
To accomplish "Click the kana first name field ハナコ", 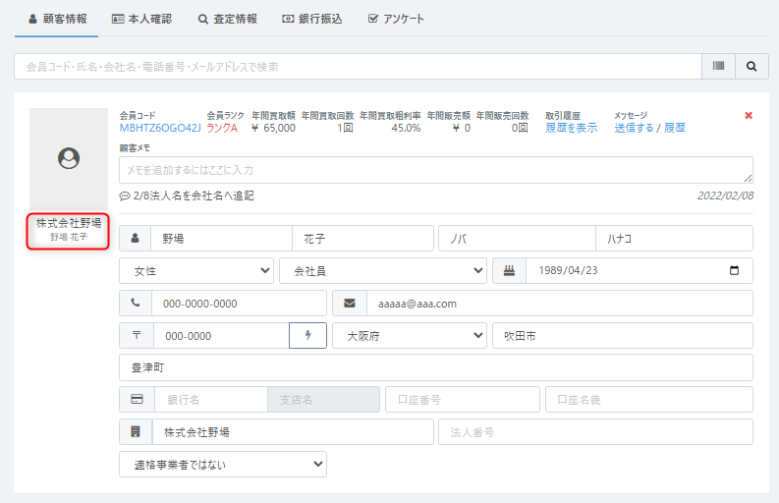I will click(674, 239).
